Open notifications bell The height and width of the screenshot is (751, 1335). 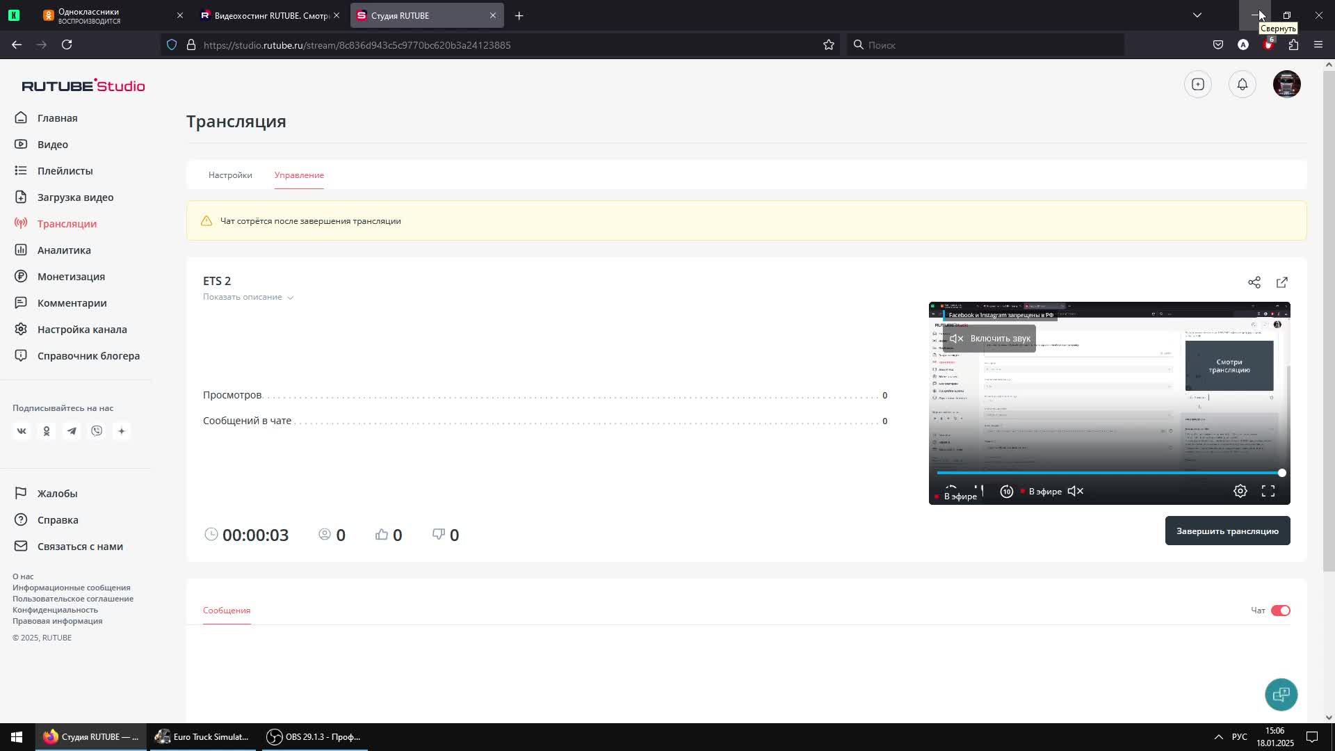tap(1243, 84)
